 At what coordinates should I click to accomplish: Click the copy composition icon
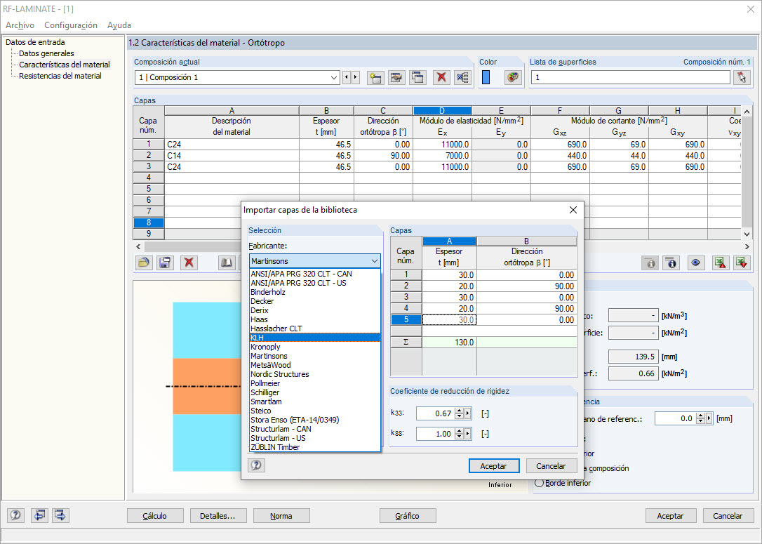pos(417,77)
